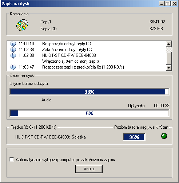
Task: Enable automatic computer shutdown after burning
Action: pos(12,159)
